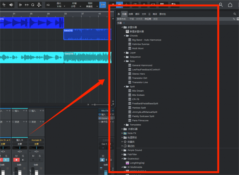The height and width of the screenshot is (175, 239).
Task: Switch to the 效果 tab in browser
Action: pyautogui.click(x=131, y=14)
